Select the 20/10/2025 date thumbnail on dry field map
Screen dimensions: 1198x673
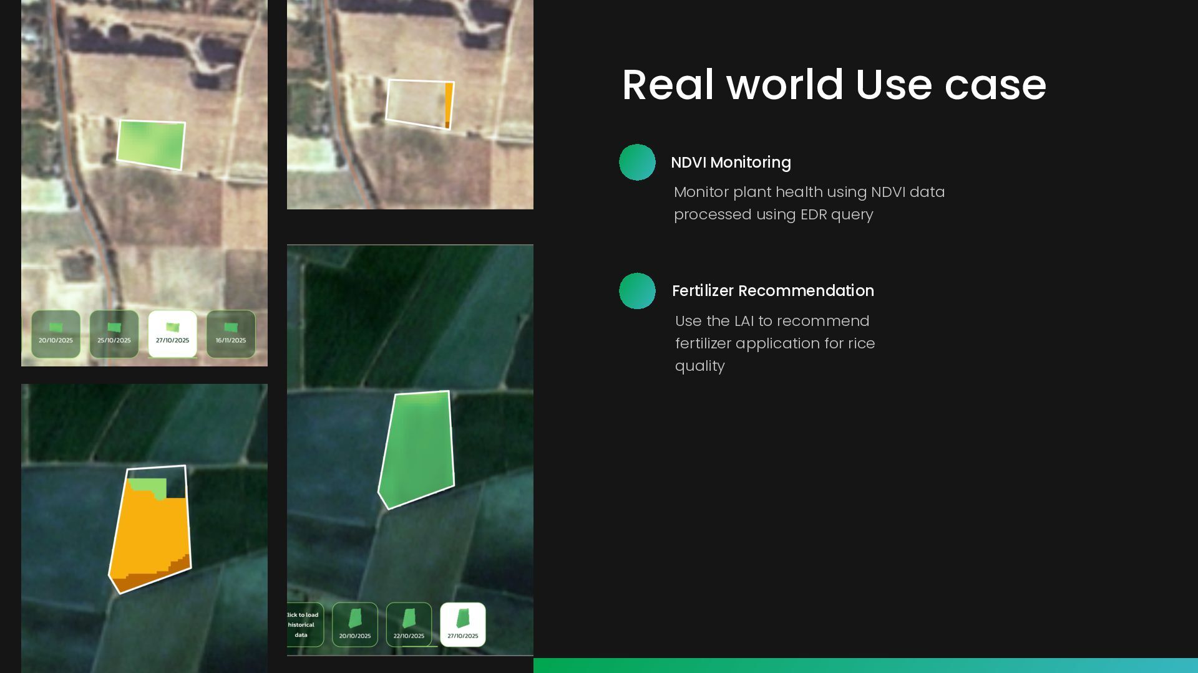(x=56, y=334)
